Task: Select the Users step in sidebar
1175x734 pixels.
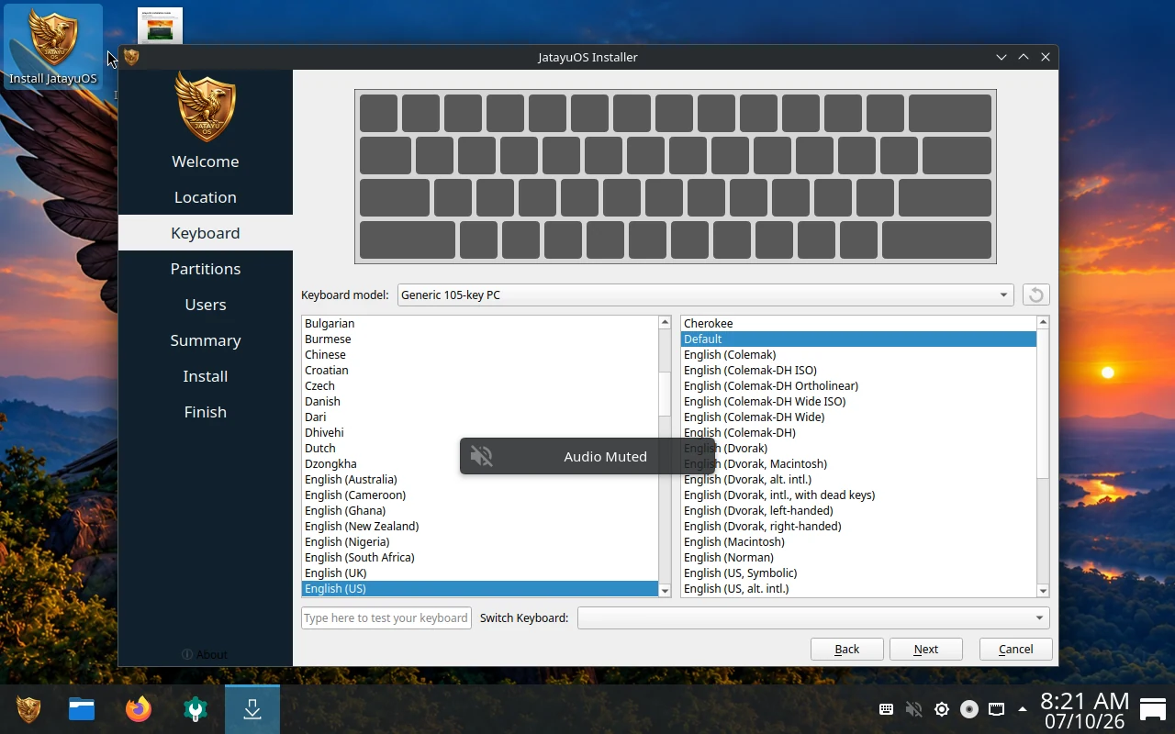Action: click(206, 305)
